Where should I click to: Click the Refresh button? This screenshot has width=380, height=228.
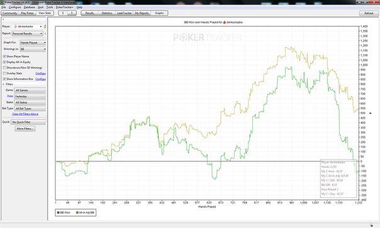tap(369, 13)
